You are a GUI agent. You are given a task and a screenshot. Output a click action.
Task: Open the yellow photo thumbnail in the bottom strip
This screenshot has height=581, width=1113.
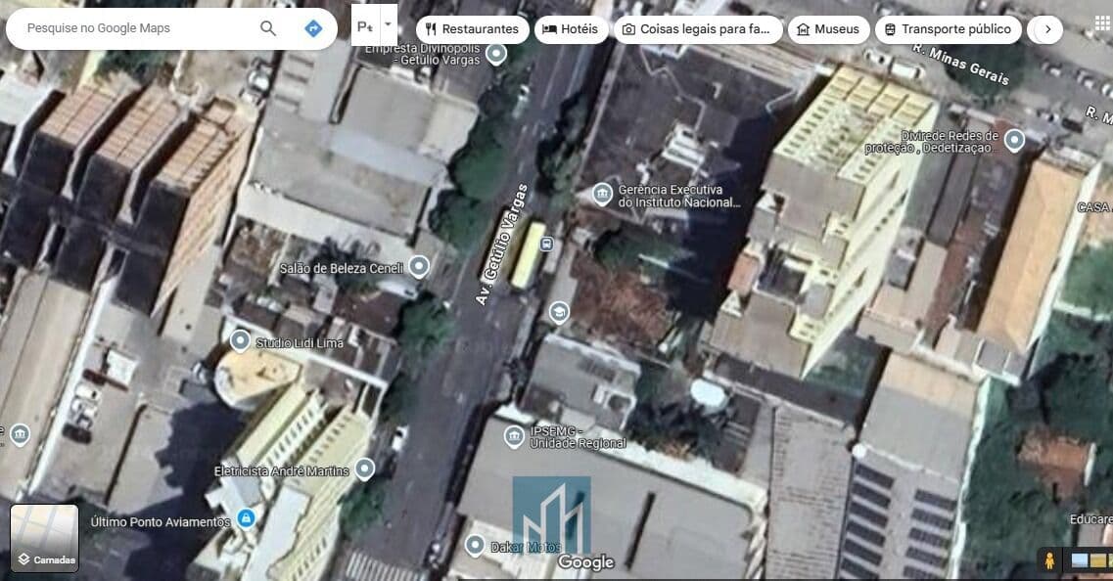coord(1098,560)
